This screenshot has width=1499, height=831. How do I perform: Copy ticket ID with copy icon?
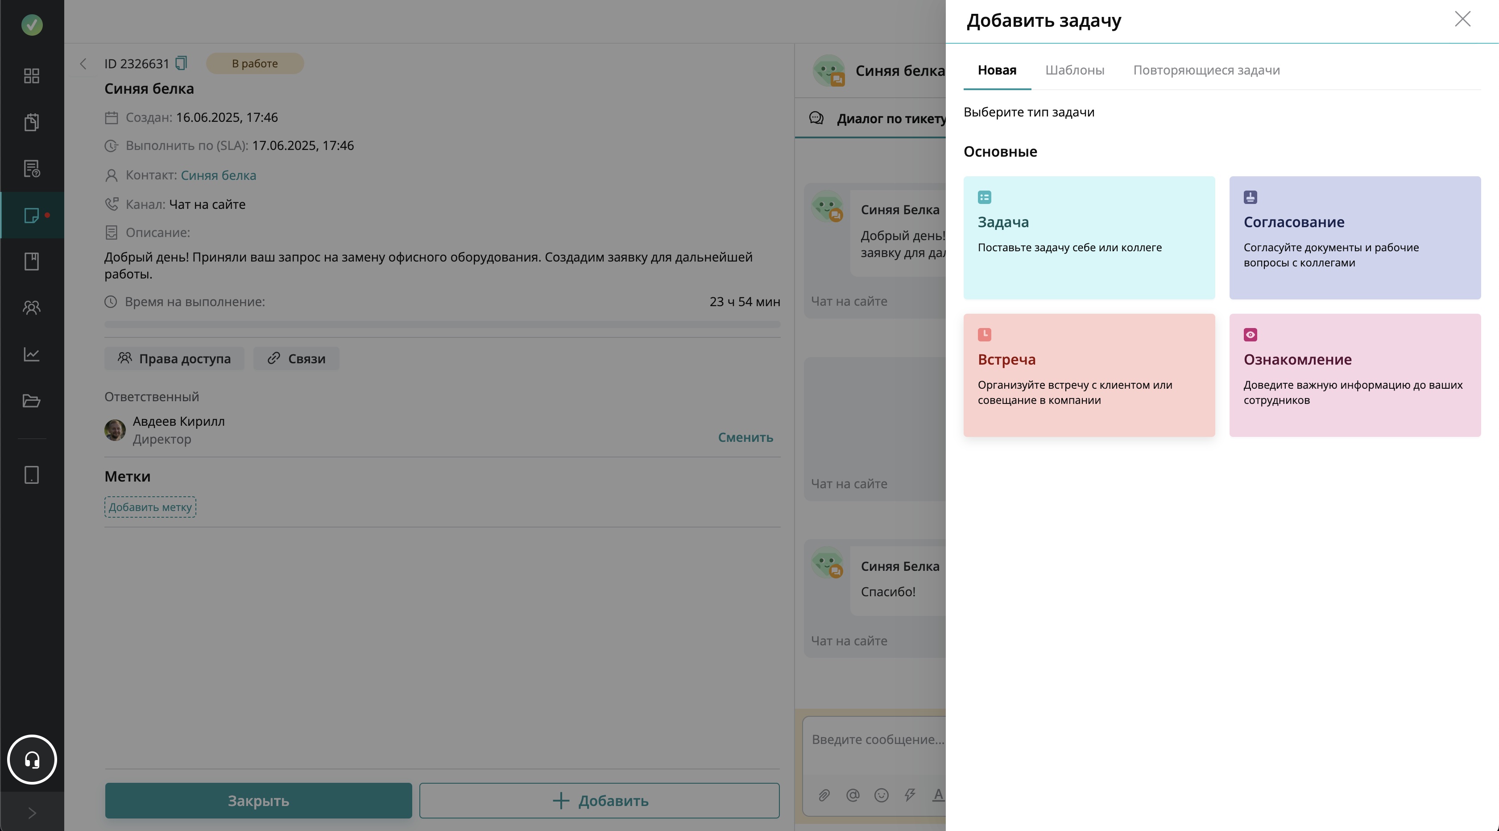click(181, 63)
